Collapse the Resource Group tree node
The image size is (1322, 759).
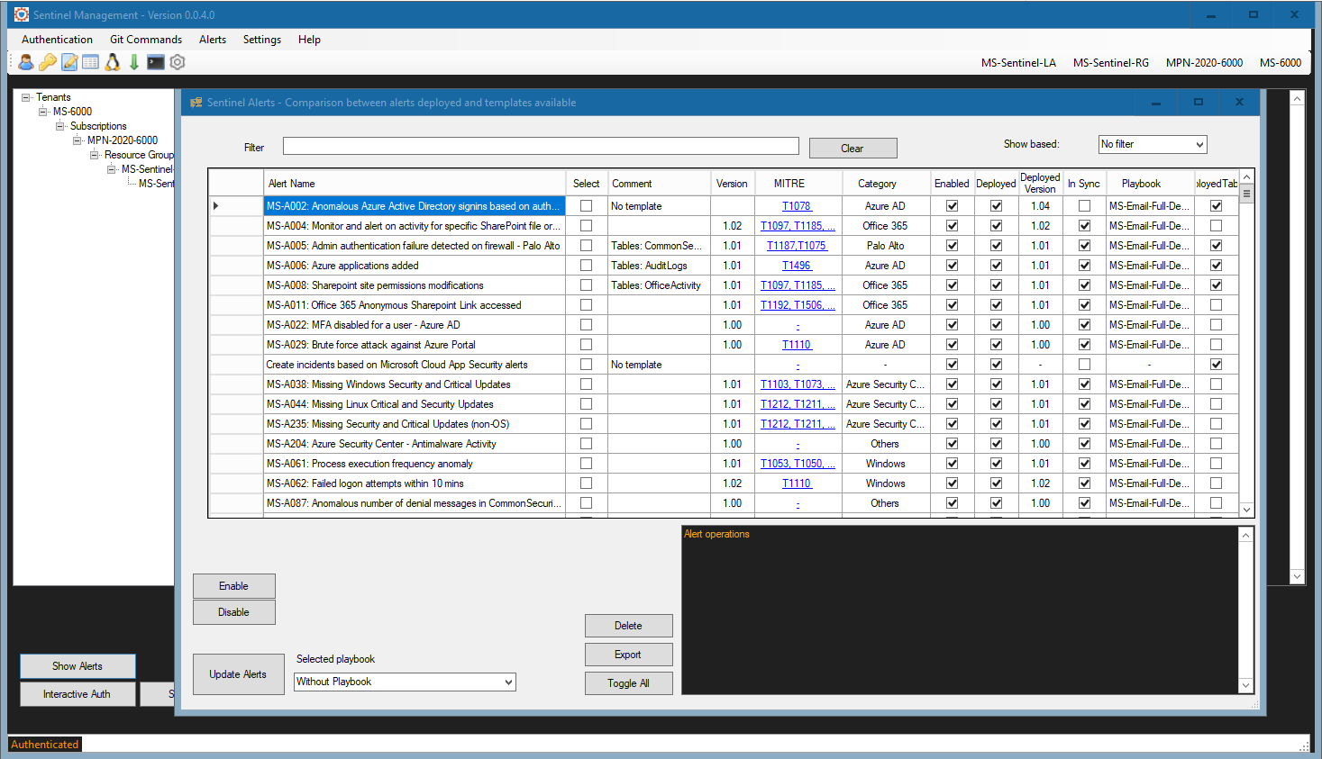(x=94, y=155)
